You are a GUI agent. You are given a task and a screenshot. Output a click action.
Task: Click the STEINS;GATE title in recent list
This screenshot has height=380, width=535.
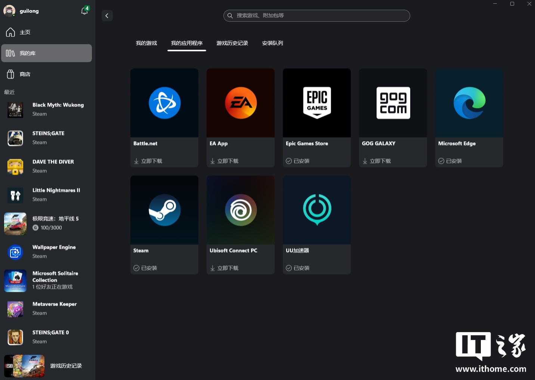(x=49, y=133)
